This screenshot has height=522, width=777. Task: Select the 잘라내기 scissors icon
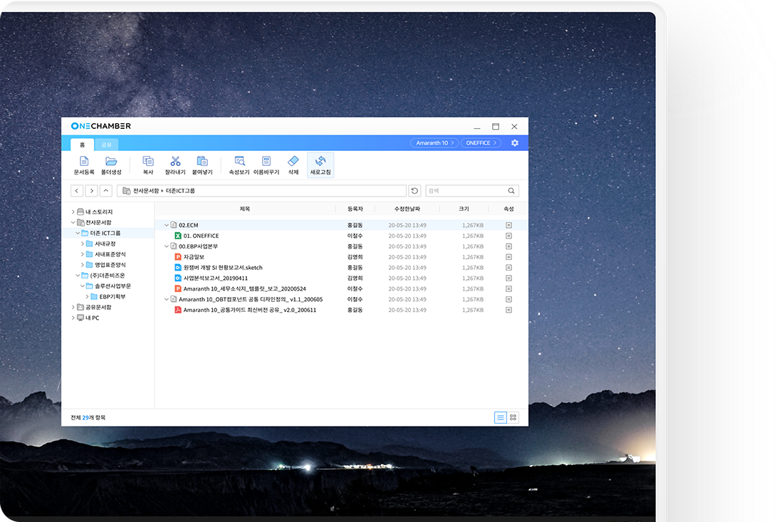tap(175, 162)
